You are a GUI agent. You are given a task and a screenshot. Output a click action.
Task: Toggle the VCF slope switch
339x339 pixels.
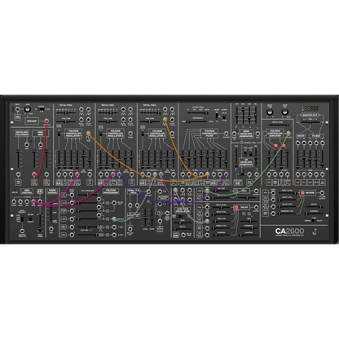pyautogui.click(x=224, y=116)
